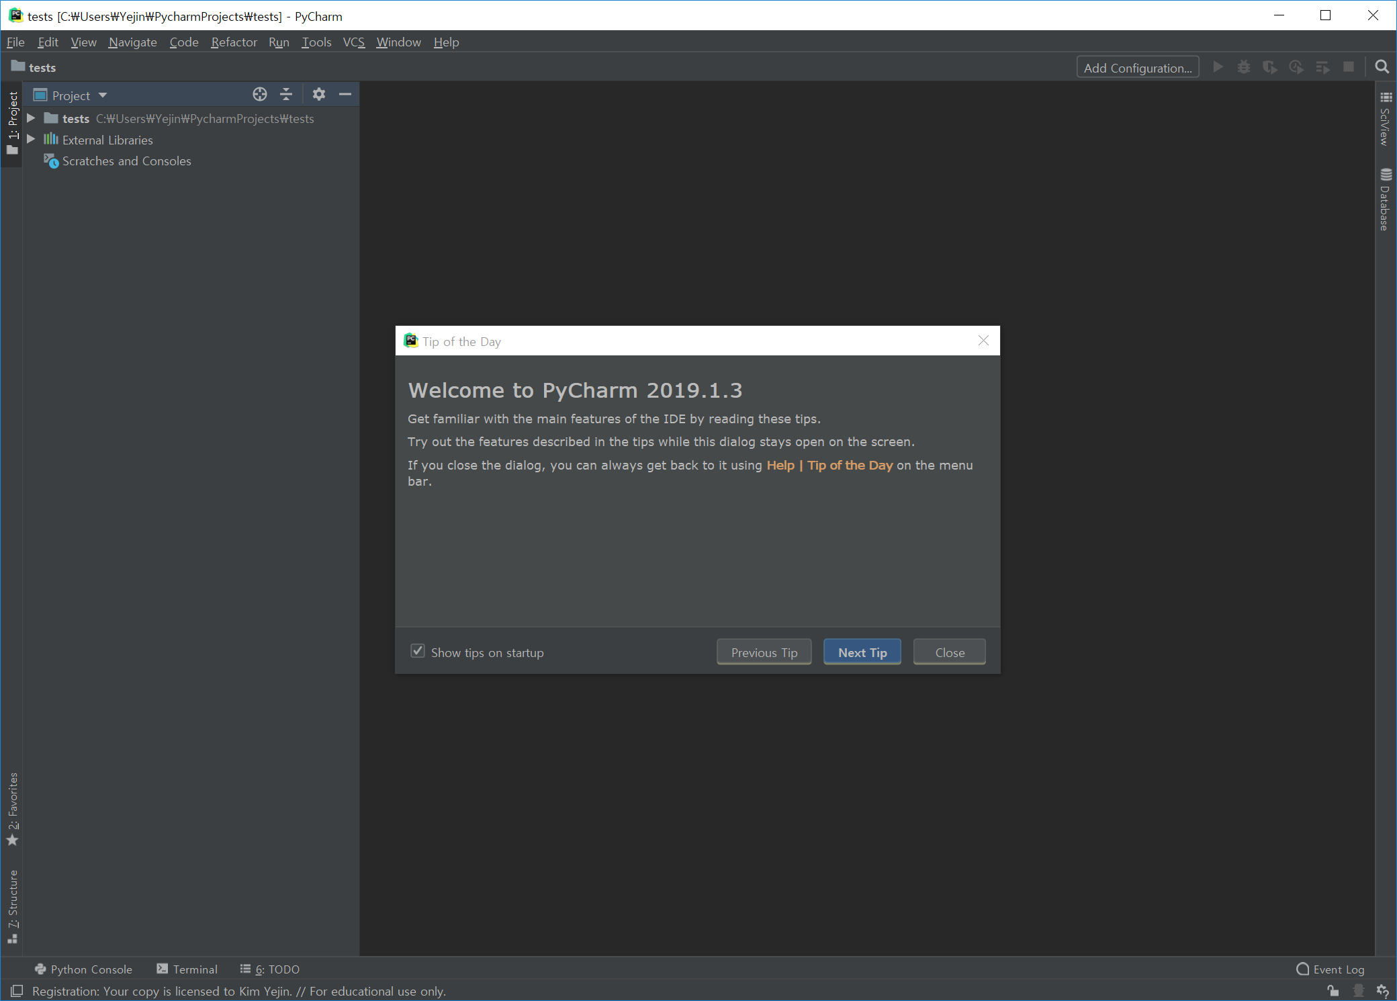1397x1001 pixels.
Task: Toggle tool window quick-access icon in status bar
Action: tap(17, 991)
